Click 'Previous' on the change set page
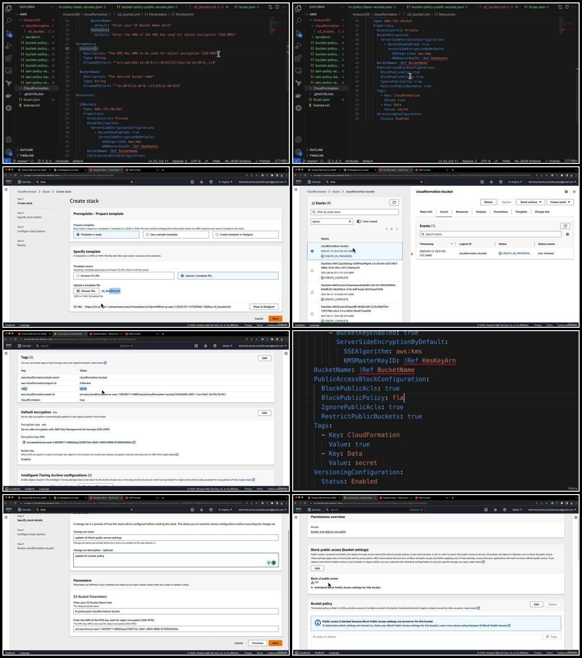The height and width of the screenshot is (658, 582). 258,643
